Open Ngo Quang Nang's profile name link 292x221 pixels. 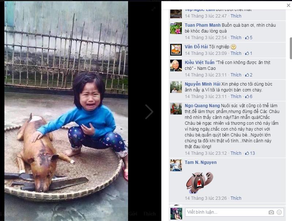202,106
